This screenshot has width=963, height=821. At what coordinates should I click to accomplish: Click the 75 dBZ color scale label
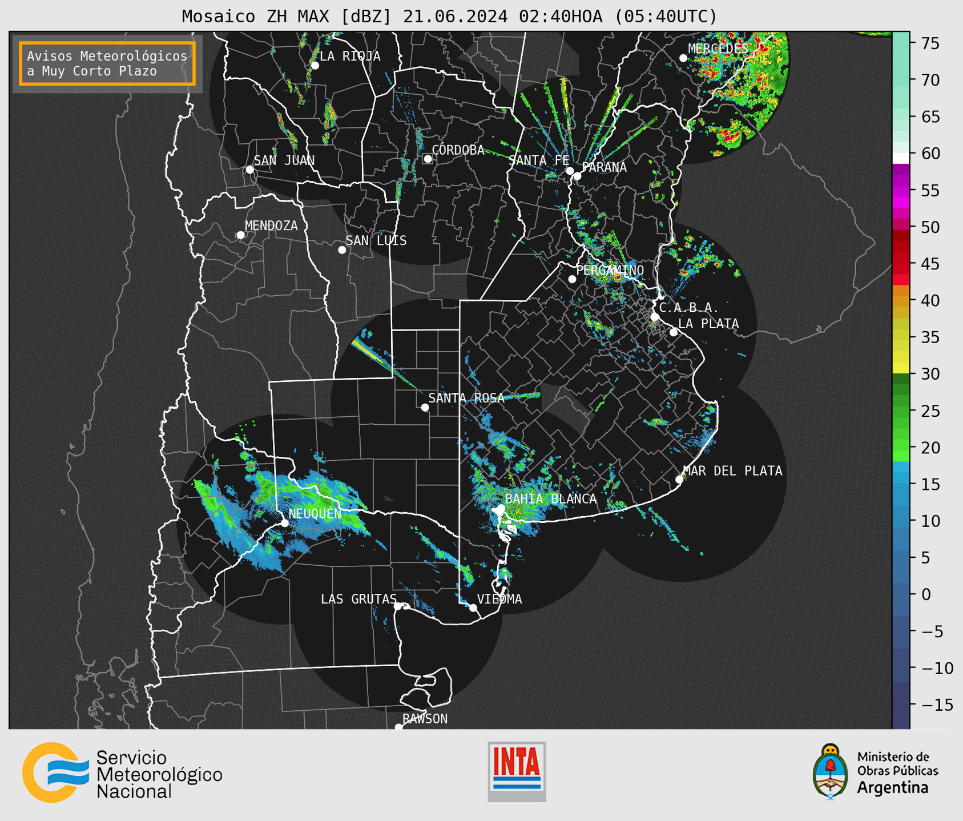click(930, 43)
